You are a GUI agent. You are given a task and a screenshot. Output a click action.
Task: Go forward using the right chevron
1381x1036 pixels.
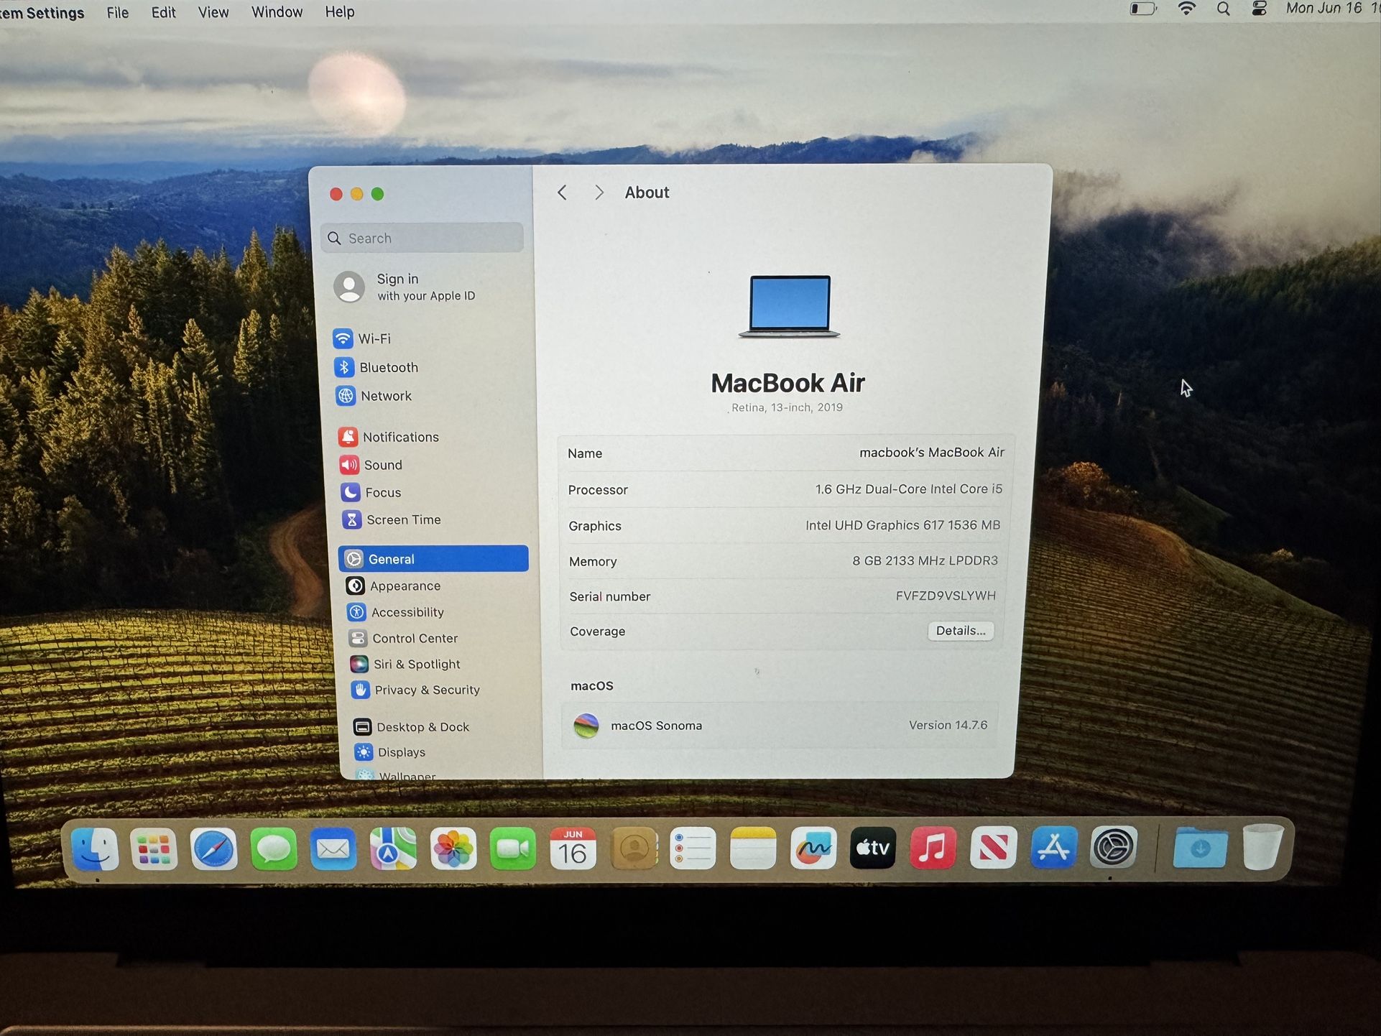pos(599,193)
